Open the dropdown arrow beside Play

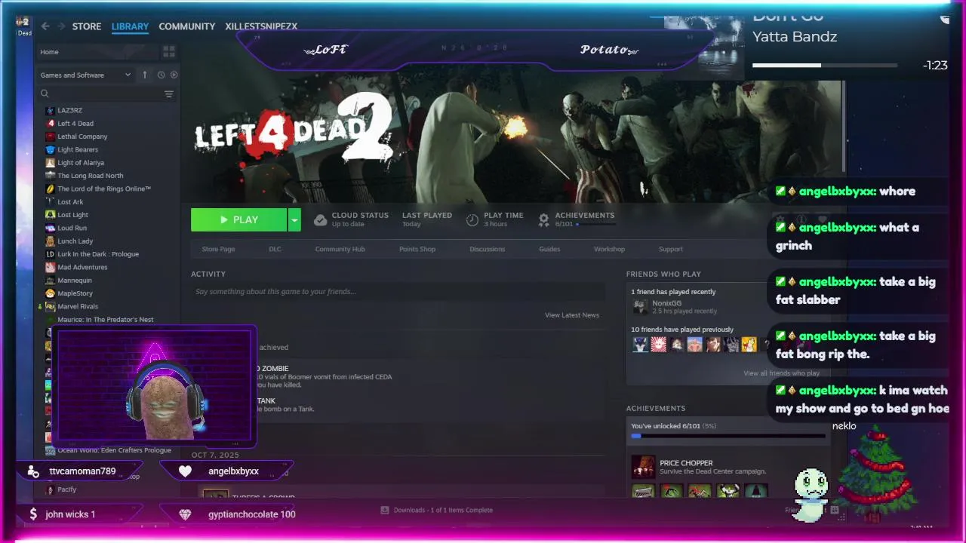coord(294,219)
